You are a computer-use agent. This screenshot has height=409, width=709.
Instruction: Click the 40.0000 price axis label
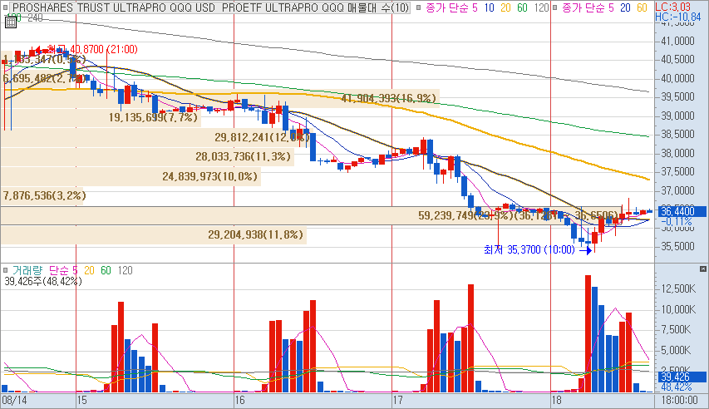[x=677, y=78]
